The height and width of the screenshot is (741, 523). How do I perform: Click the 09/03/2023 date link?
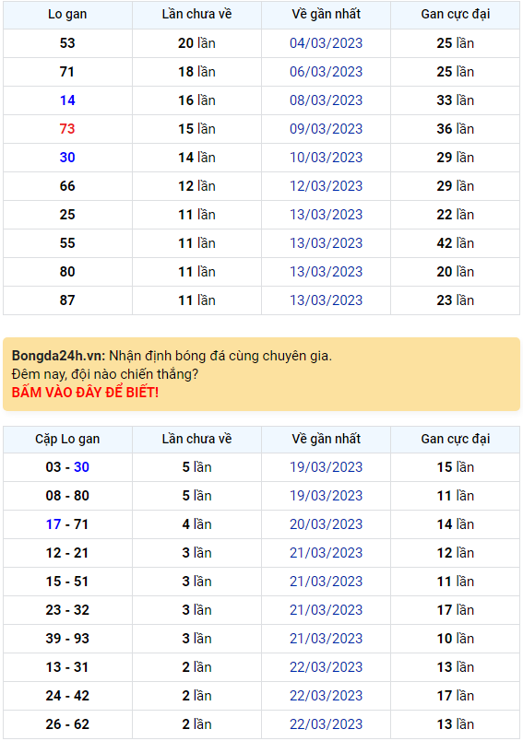(326, 128)
